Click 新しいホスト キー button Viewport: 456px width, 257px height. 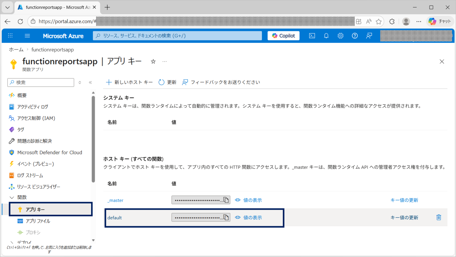click(x=129, y=82)
